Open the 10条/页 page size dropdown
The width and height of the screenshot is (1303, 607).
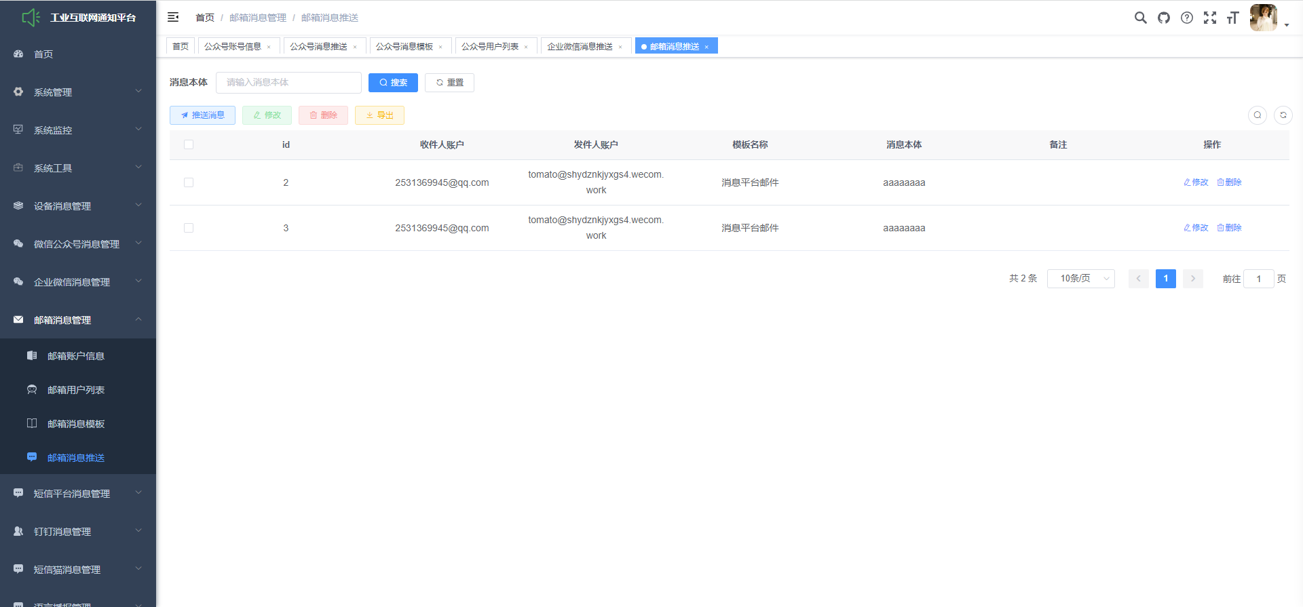(x=1081, y=279)
